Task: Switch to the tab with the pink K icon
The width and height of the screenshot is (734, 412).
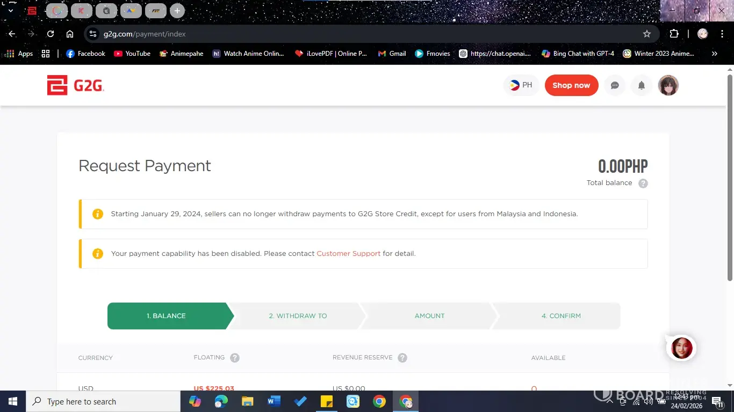Action: [82, 11]
